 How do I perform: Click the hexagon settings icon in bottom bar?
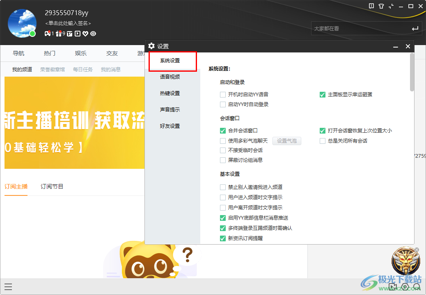[x=405, y=287]
